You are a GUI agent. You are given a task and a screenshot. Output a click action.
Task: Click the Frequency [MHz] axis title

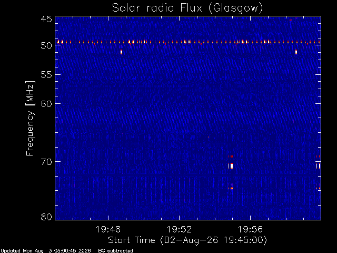(30, 118)
